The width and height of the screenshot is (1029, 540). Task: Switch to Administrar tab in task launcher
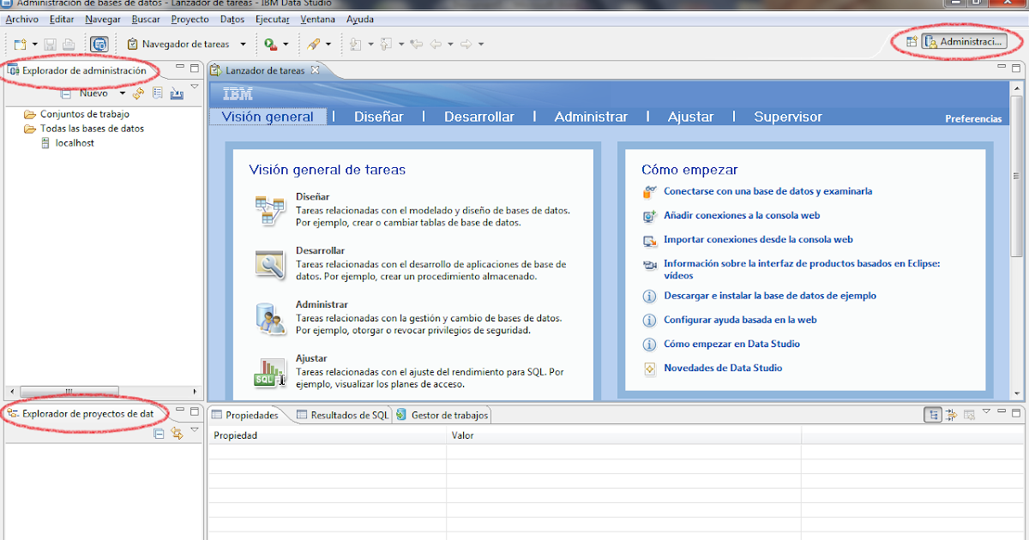[x=591, y=117]
